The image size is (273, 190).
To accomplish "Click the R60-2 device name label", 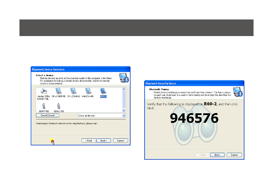I will pyautogui.click(x=103, y=96).
